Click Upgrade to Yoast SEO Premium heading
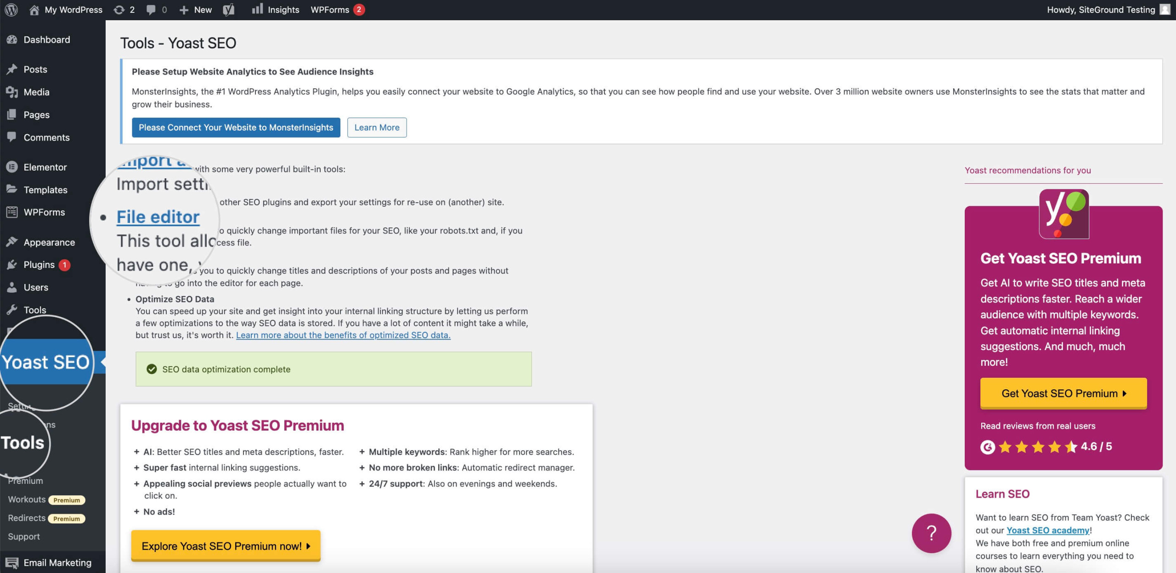 (237, 425)
